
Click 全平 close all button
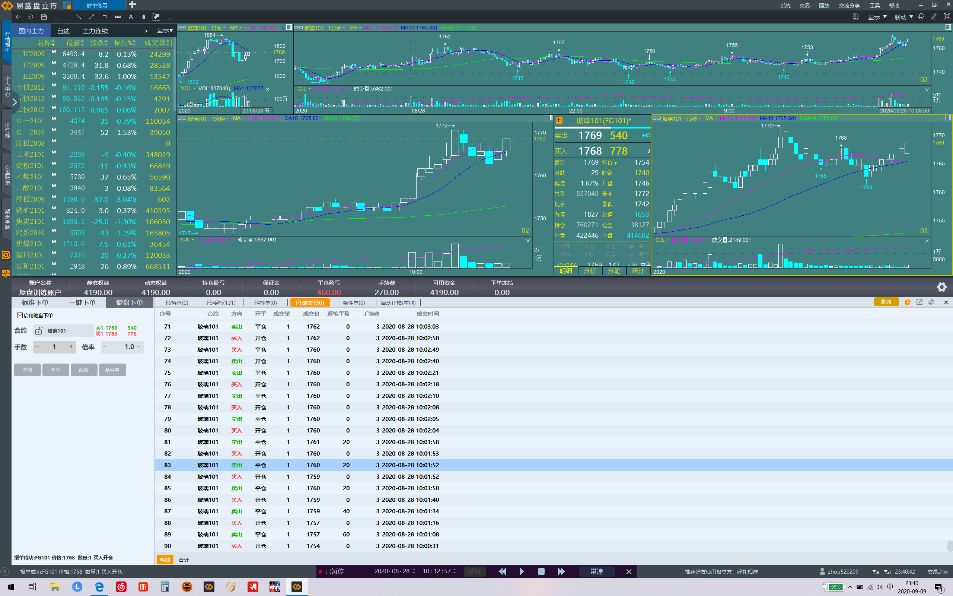click(x=55, y=370)
